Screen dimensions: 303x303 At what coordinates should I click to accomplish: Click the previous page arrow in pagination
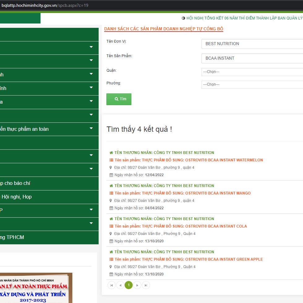click(120, 285)
